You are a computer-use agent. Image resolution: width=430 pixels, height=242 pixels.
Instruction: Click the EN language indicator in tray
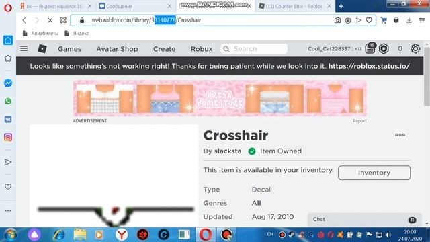tap(270, 234)
